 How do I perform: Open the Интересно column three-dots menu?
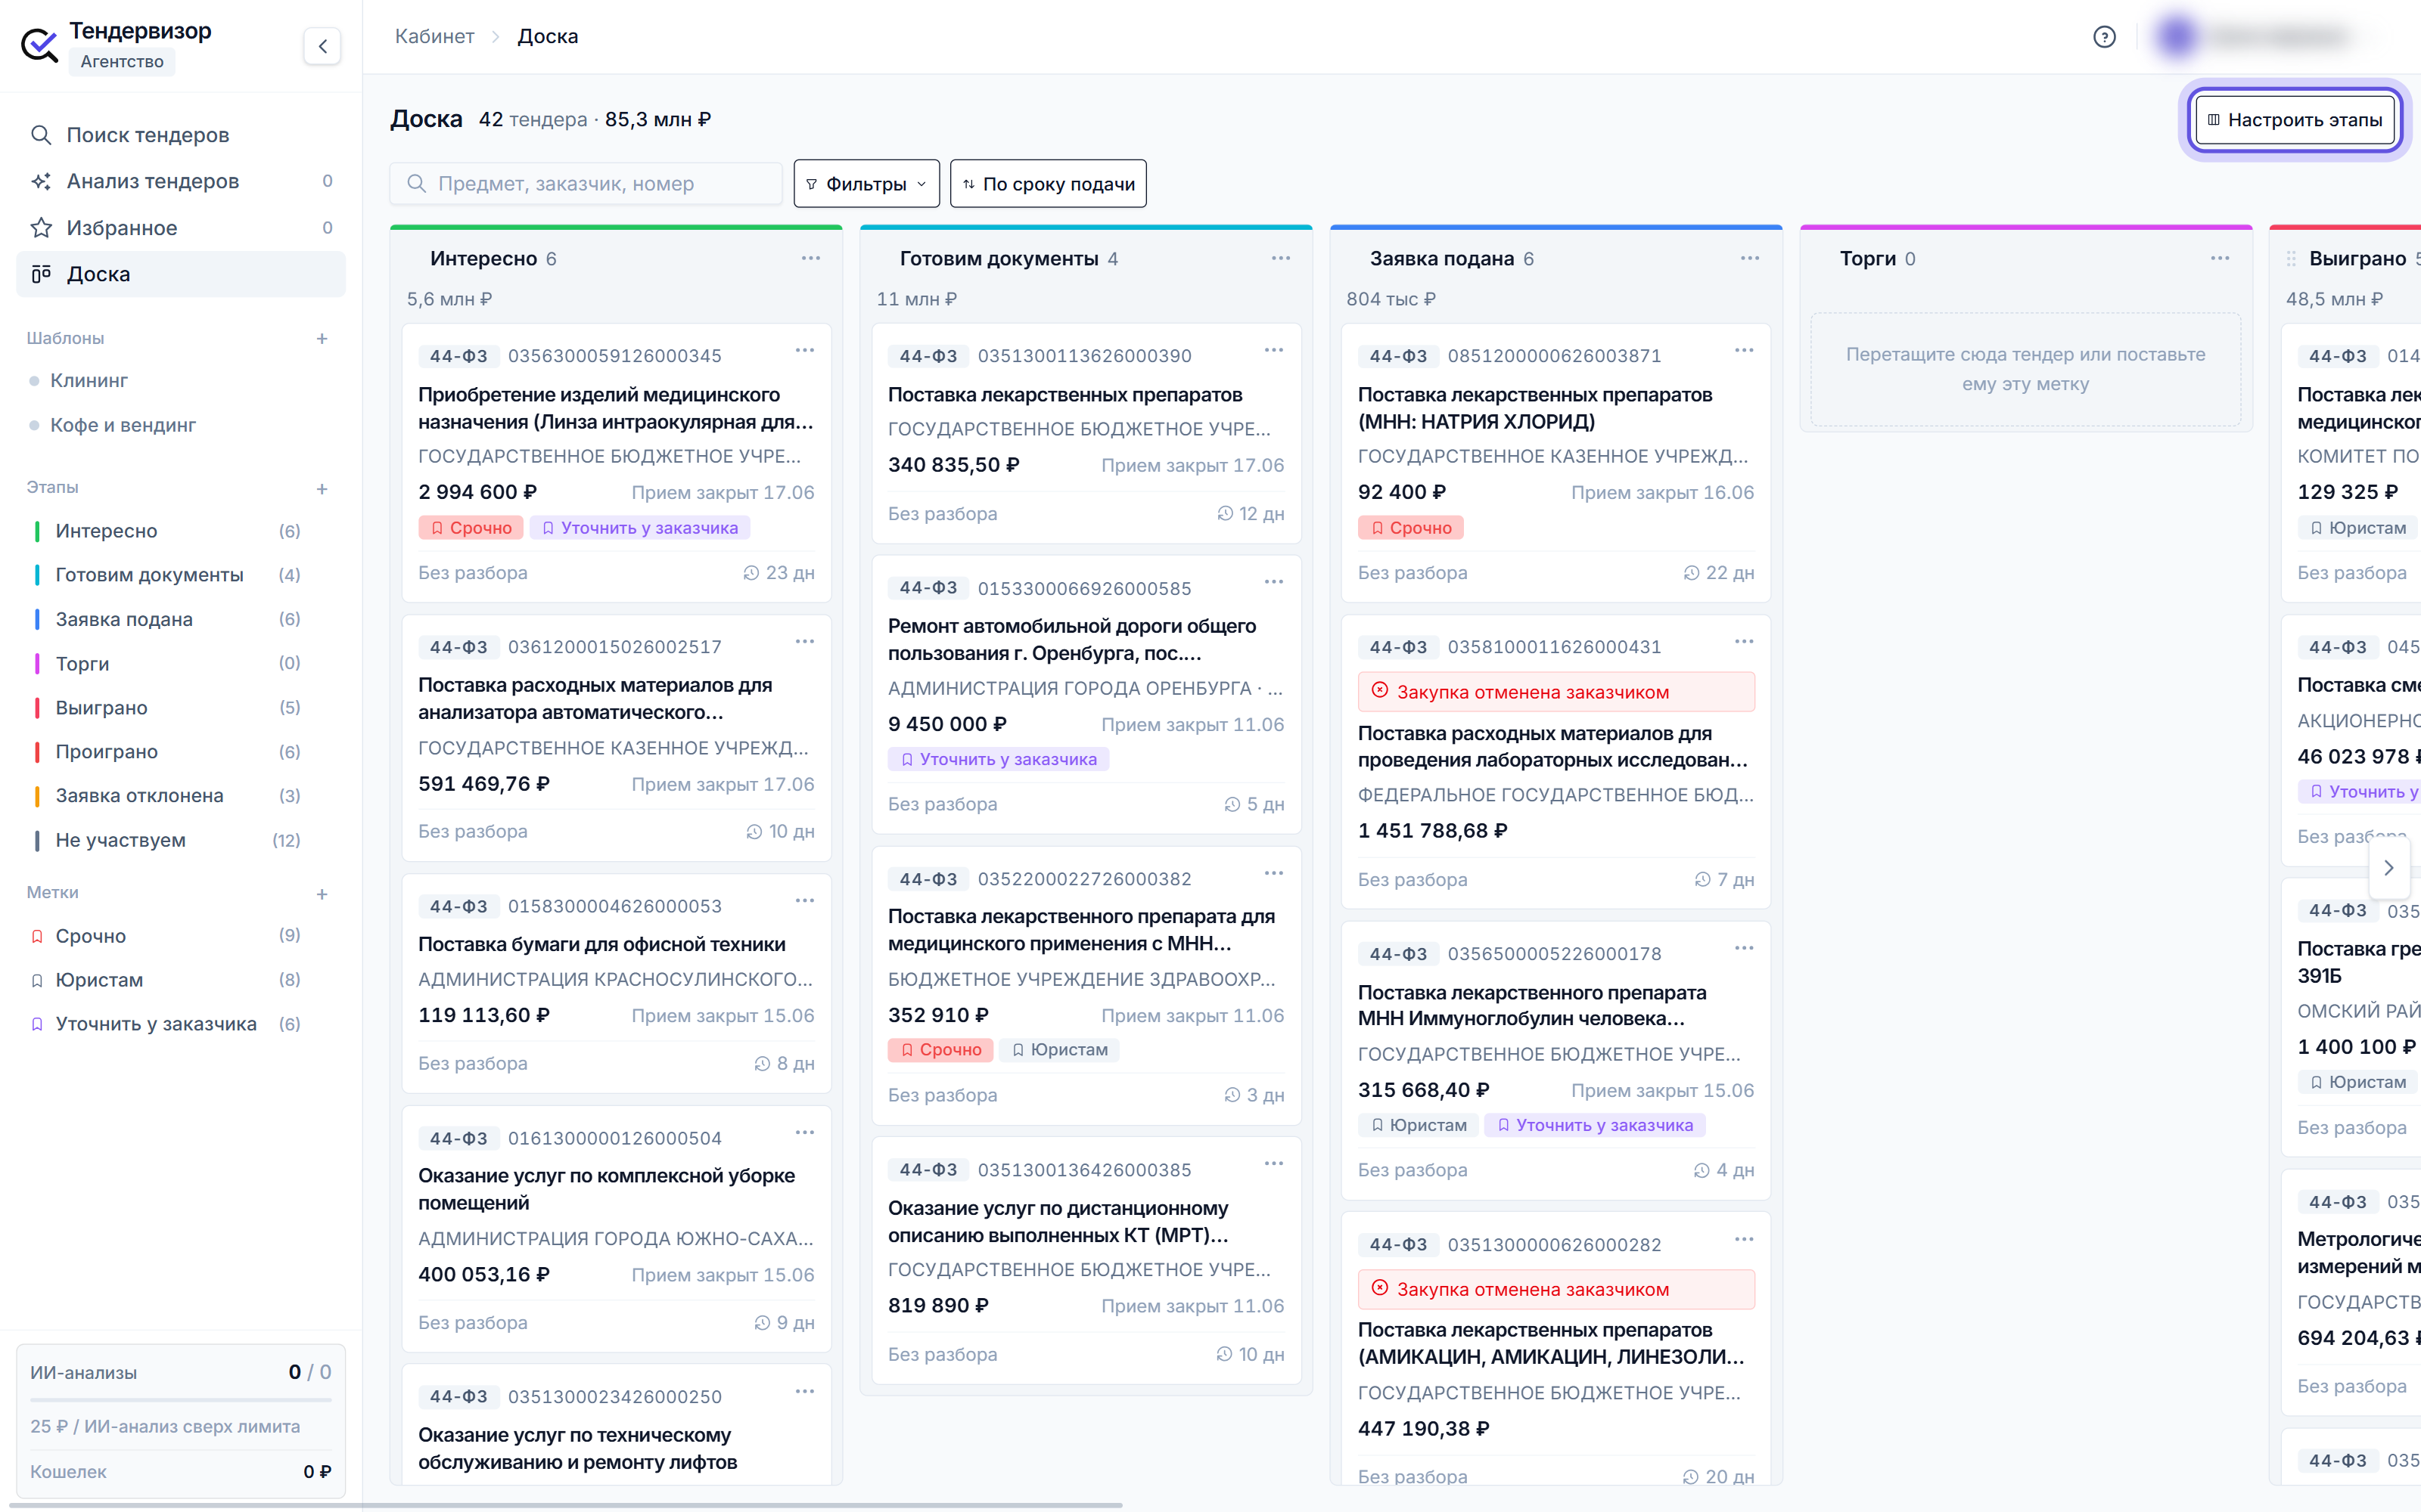(810, 258)
